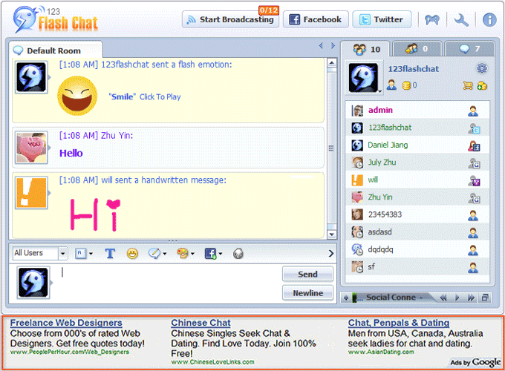
Task: Open the emoticon smiley picker
Action: point(132,254)
